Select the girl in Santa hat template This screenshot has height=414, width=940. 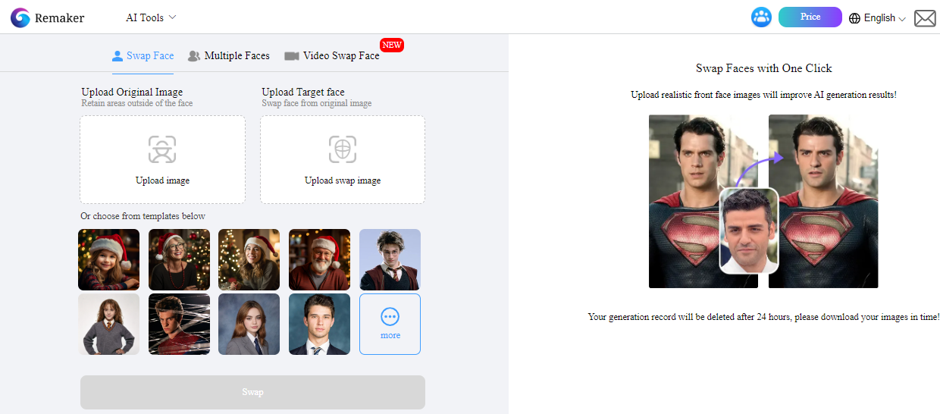click(x=109, y=259)
